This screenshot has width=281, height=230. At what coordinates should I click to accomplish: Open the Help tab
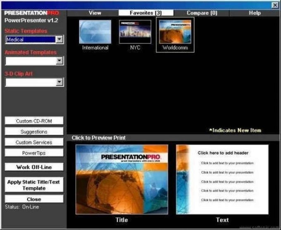255,13
